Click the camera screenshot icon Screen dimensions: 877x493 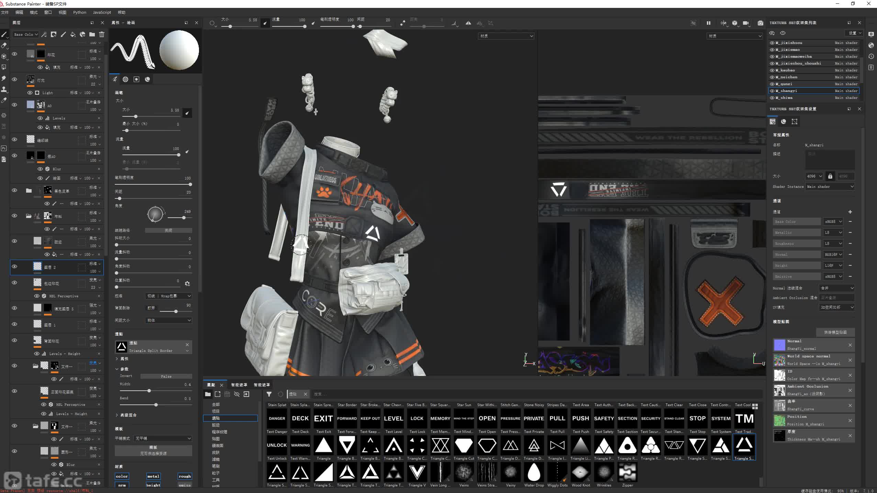coord(761,23)
